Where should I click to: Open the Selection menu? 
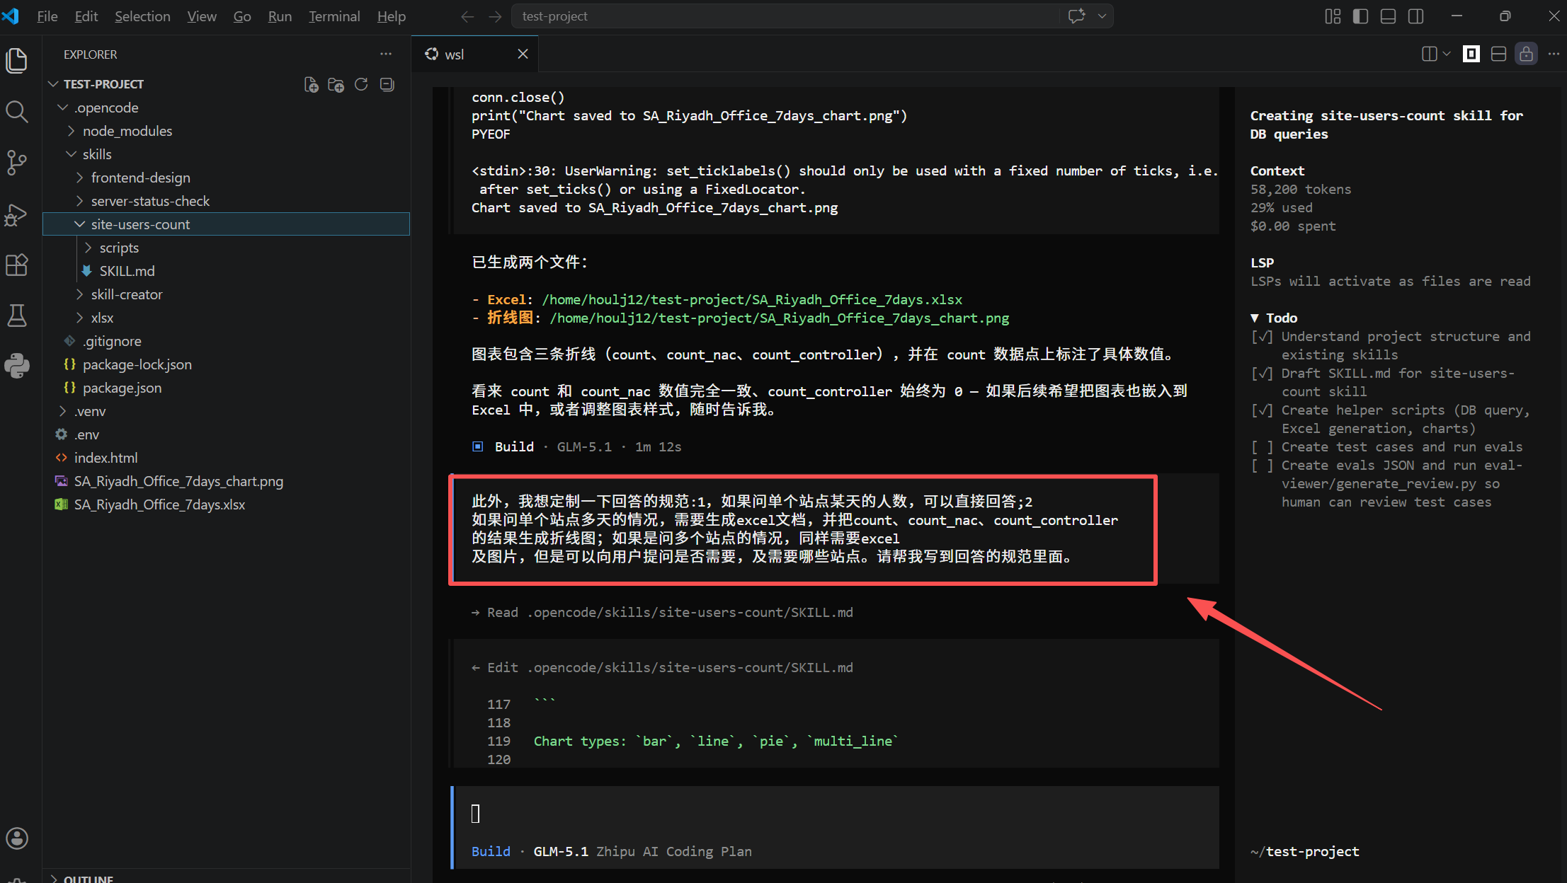pos(142,16)
